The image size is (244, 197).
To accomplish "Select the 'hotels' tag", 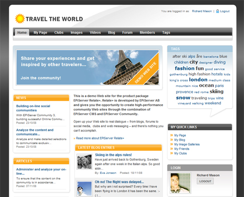I will click(x=217, y=74).
